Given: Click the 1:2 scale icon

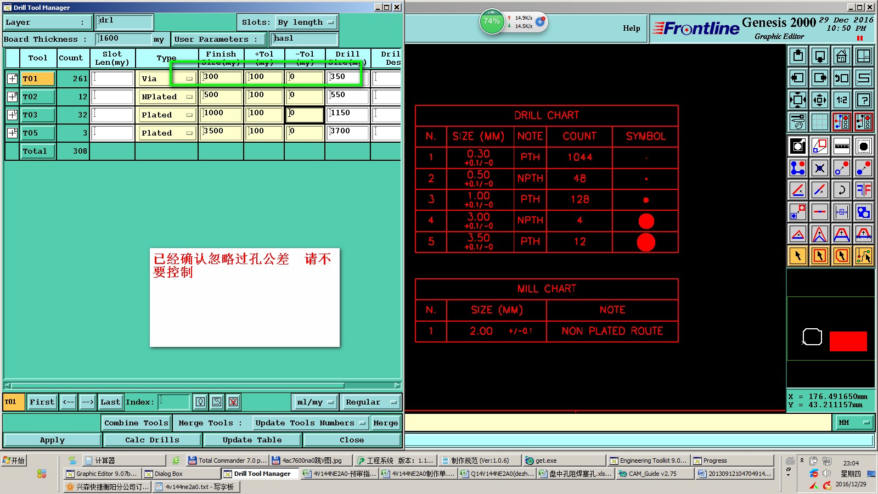Looking at the screenshot, I should click(842, 100).
